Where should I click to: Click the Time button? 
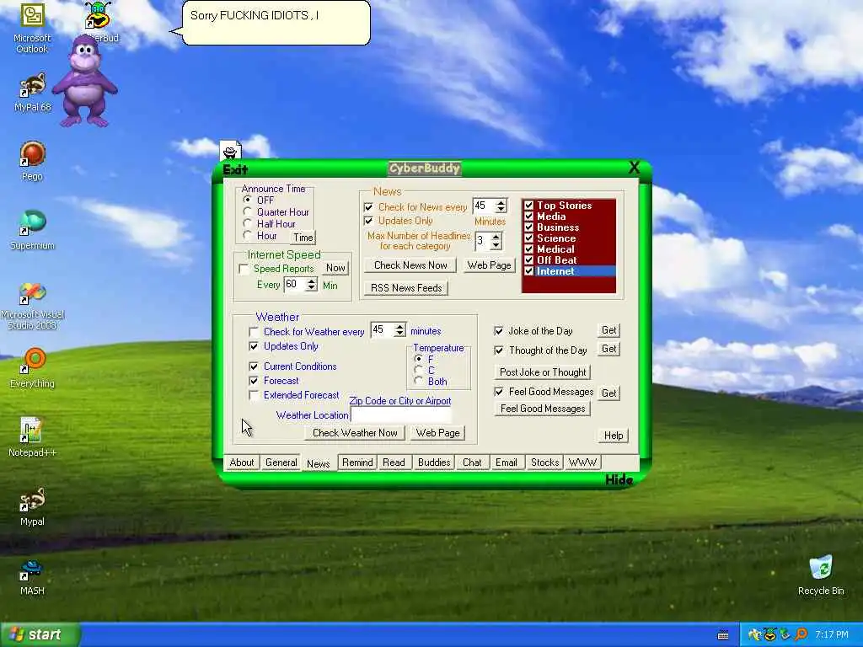point(303,238)
